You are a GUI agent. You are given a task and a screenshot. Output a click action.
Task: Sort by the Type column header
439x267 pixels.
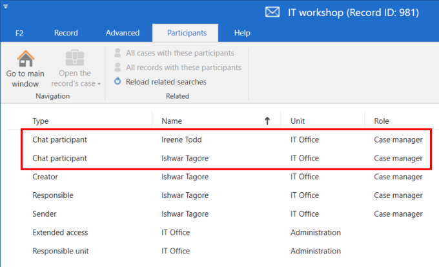[x=40, y=121]
